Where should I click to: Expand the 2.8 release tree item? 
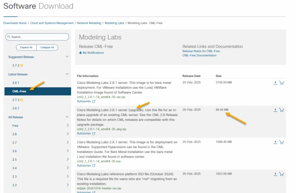point(67,134)
